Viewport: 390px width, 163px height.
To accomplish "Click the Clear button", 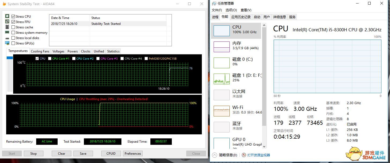I will (62, 154).
